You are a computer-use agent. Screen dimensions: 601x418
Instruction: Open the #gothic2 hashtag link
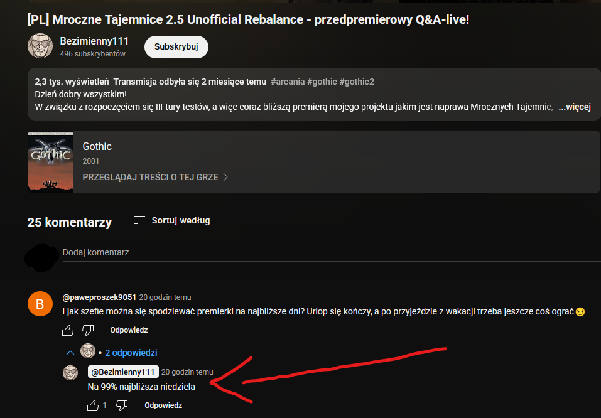tap(357, 82)
